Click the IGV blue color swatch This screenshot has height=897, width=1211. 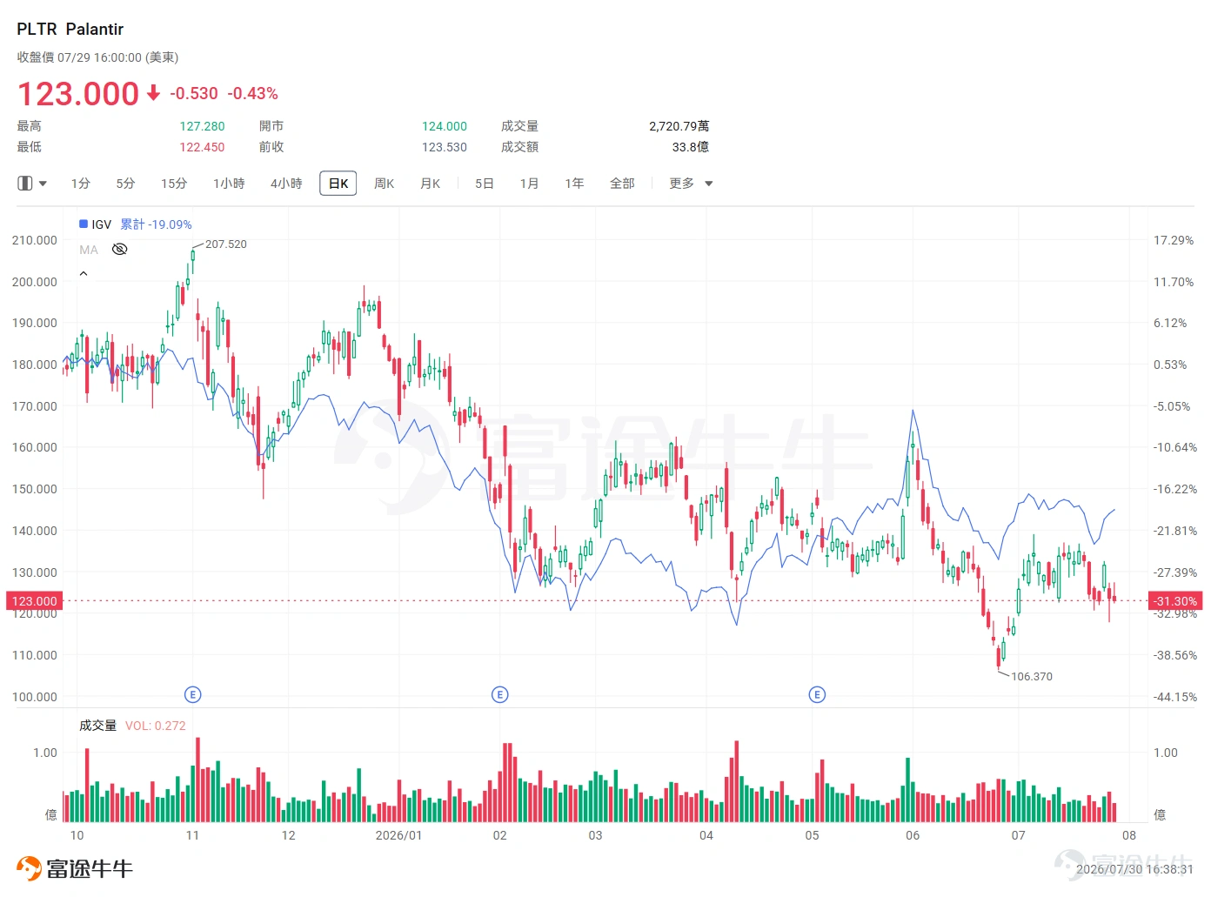(x=84, y=224)
